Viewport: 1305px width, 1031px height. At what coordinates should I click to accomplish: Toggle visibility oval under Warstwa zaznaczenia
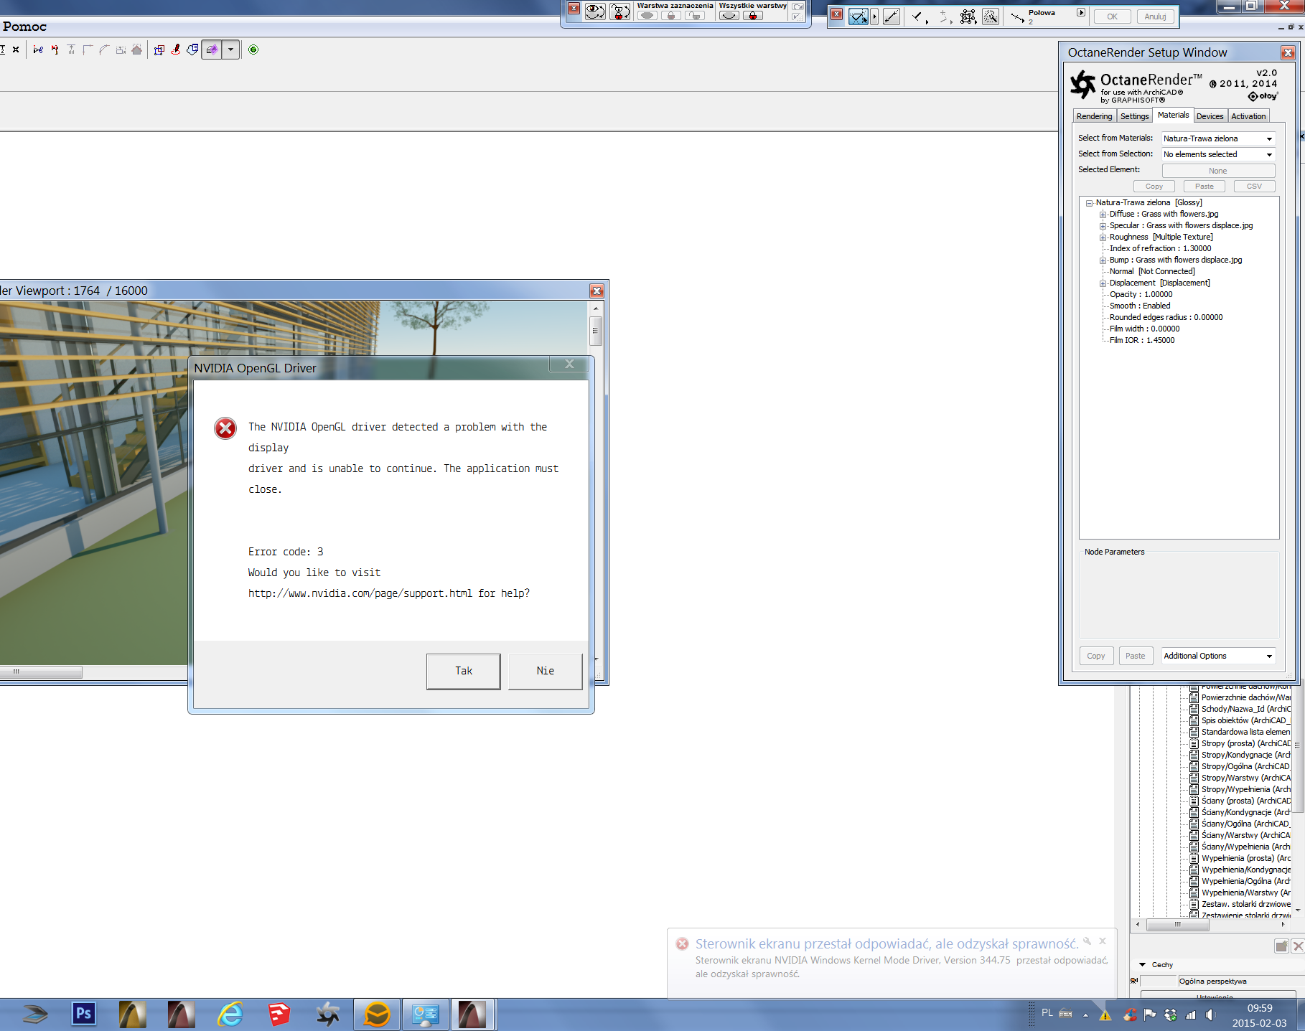tap(647, 16)
